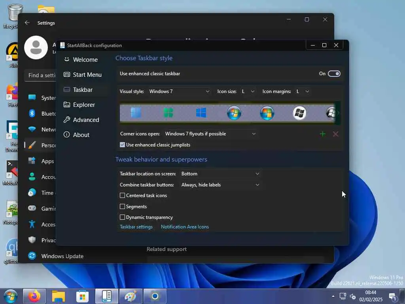Screen dimensions: 405x304
Task: Open File Explorer from the taskbar
Action: [59, 296]
